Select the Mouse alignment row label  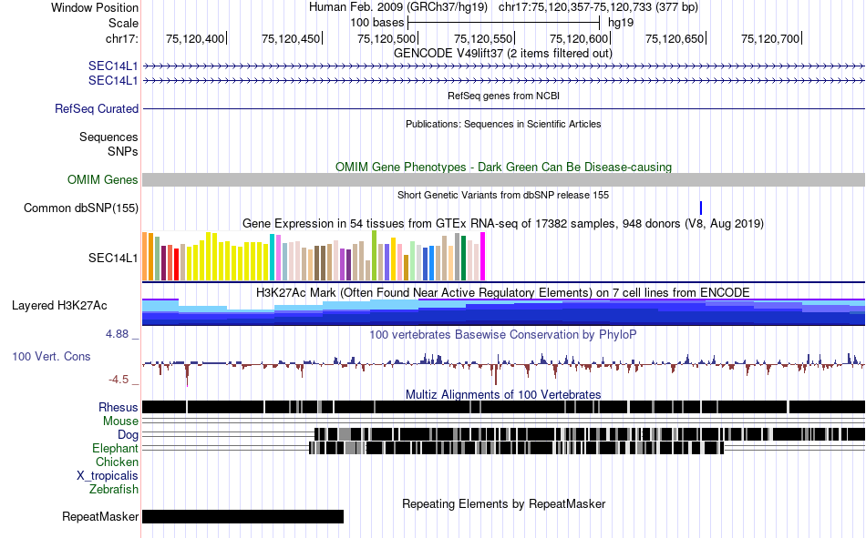[120, 421]
